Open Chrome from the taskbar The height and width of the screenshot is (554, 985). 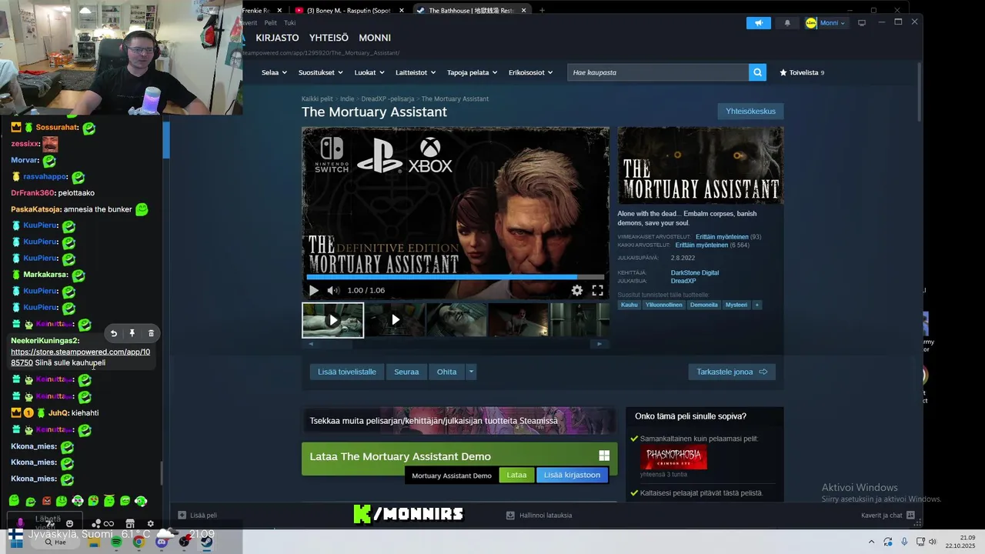(139, 542)
